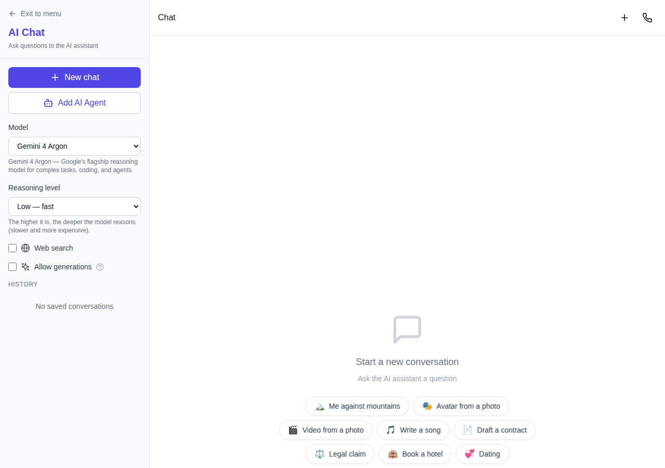
Task: Tick the Allow generations checkbox
Action: point(12,267)
